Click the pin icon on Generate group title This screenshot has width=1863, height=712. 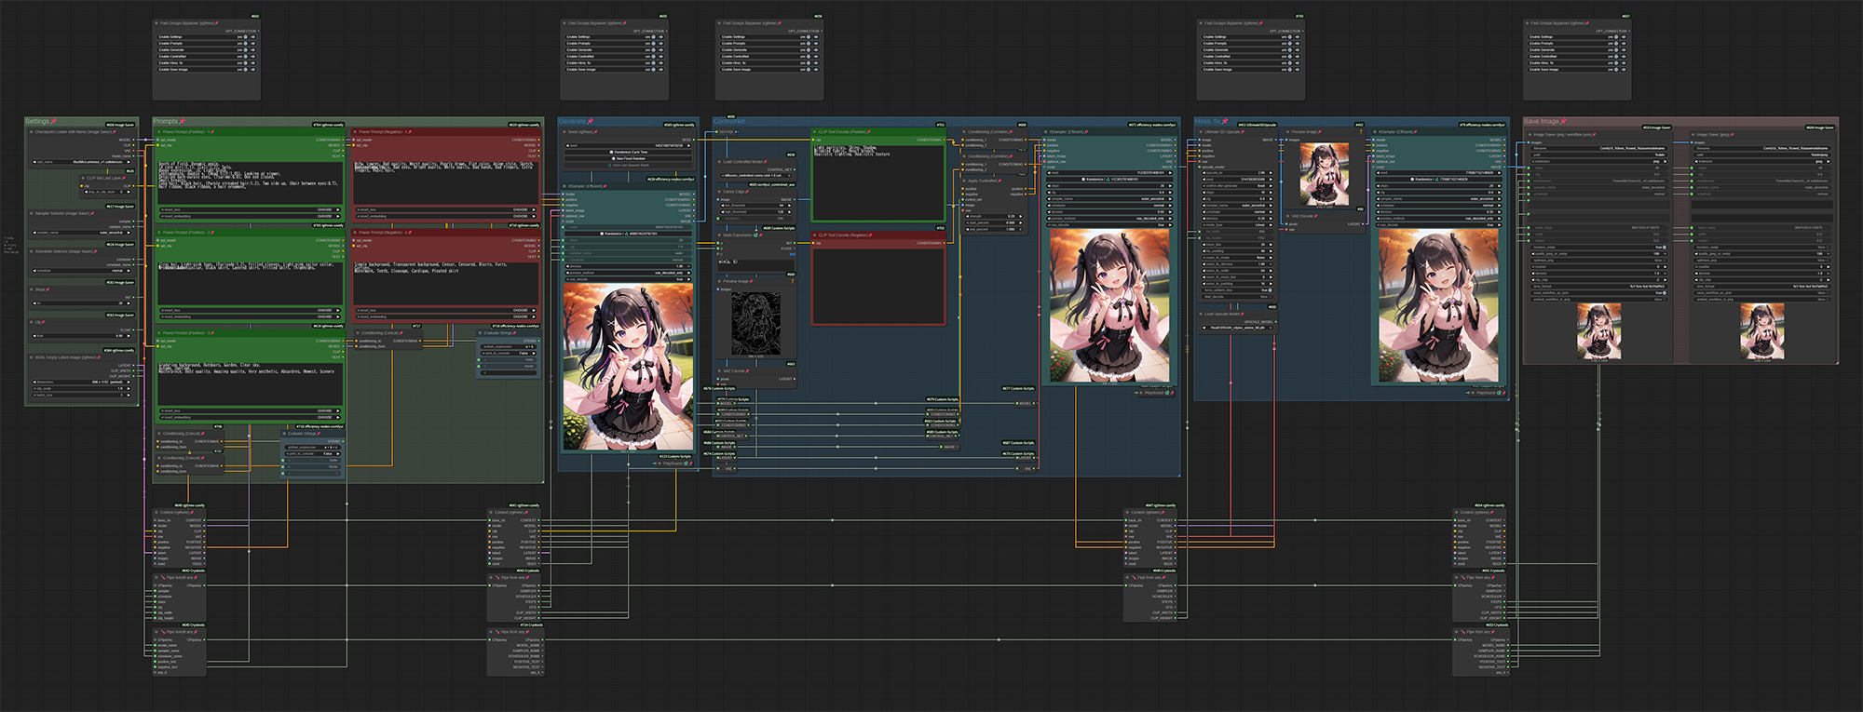pos(591,121)
